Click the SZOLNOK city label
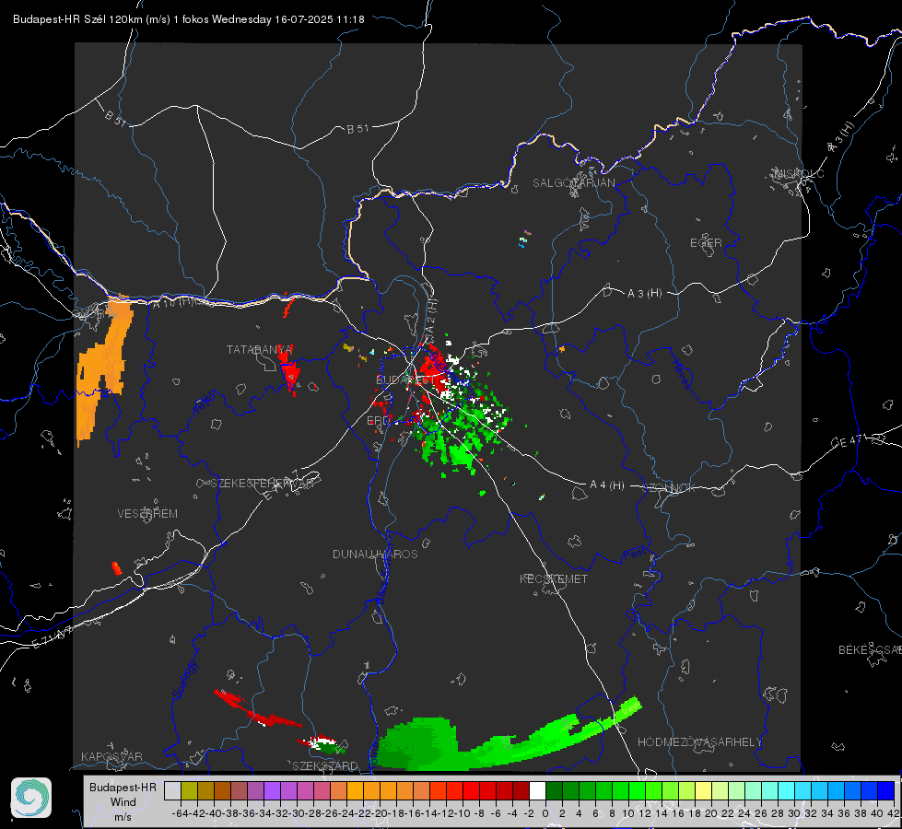The width and height of the screenshot is (902, 829). [669, 487]
